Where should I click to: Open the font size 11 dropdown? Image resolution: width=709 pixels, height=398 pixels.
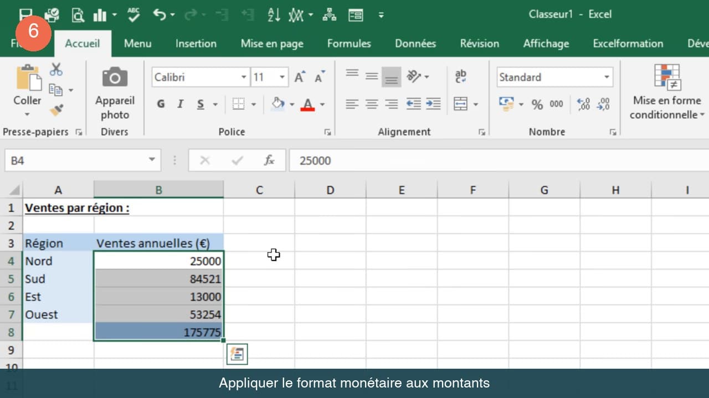pos(282,77)
